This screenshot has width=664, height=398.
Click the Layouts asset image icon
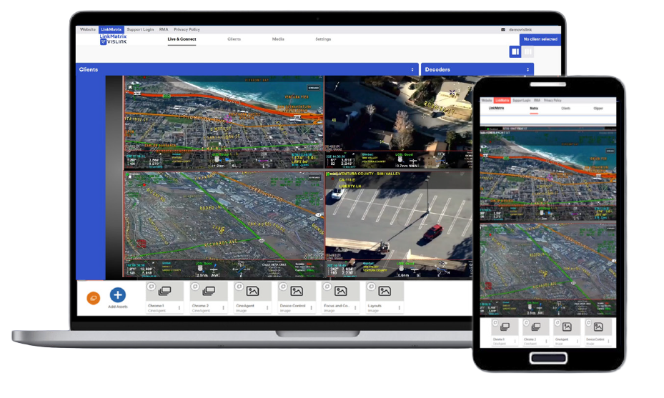point(385,292)
